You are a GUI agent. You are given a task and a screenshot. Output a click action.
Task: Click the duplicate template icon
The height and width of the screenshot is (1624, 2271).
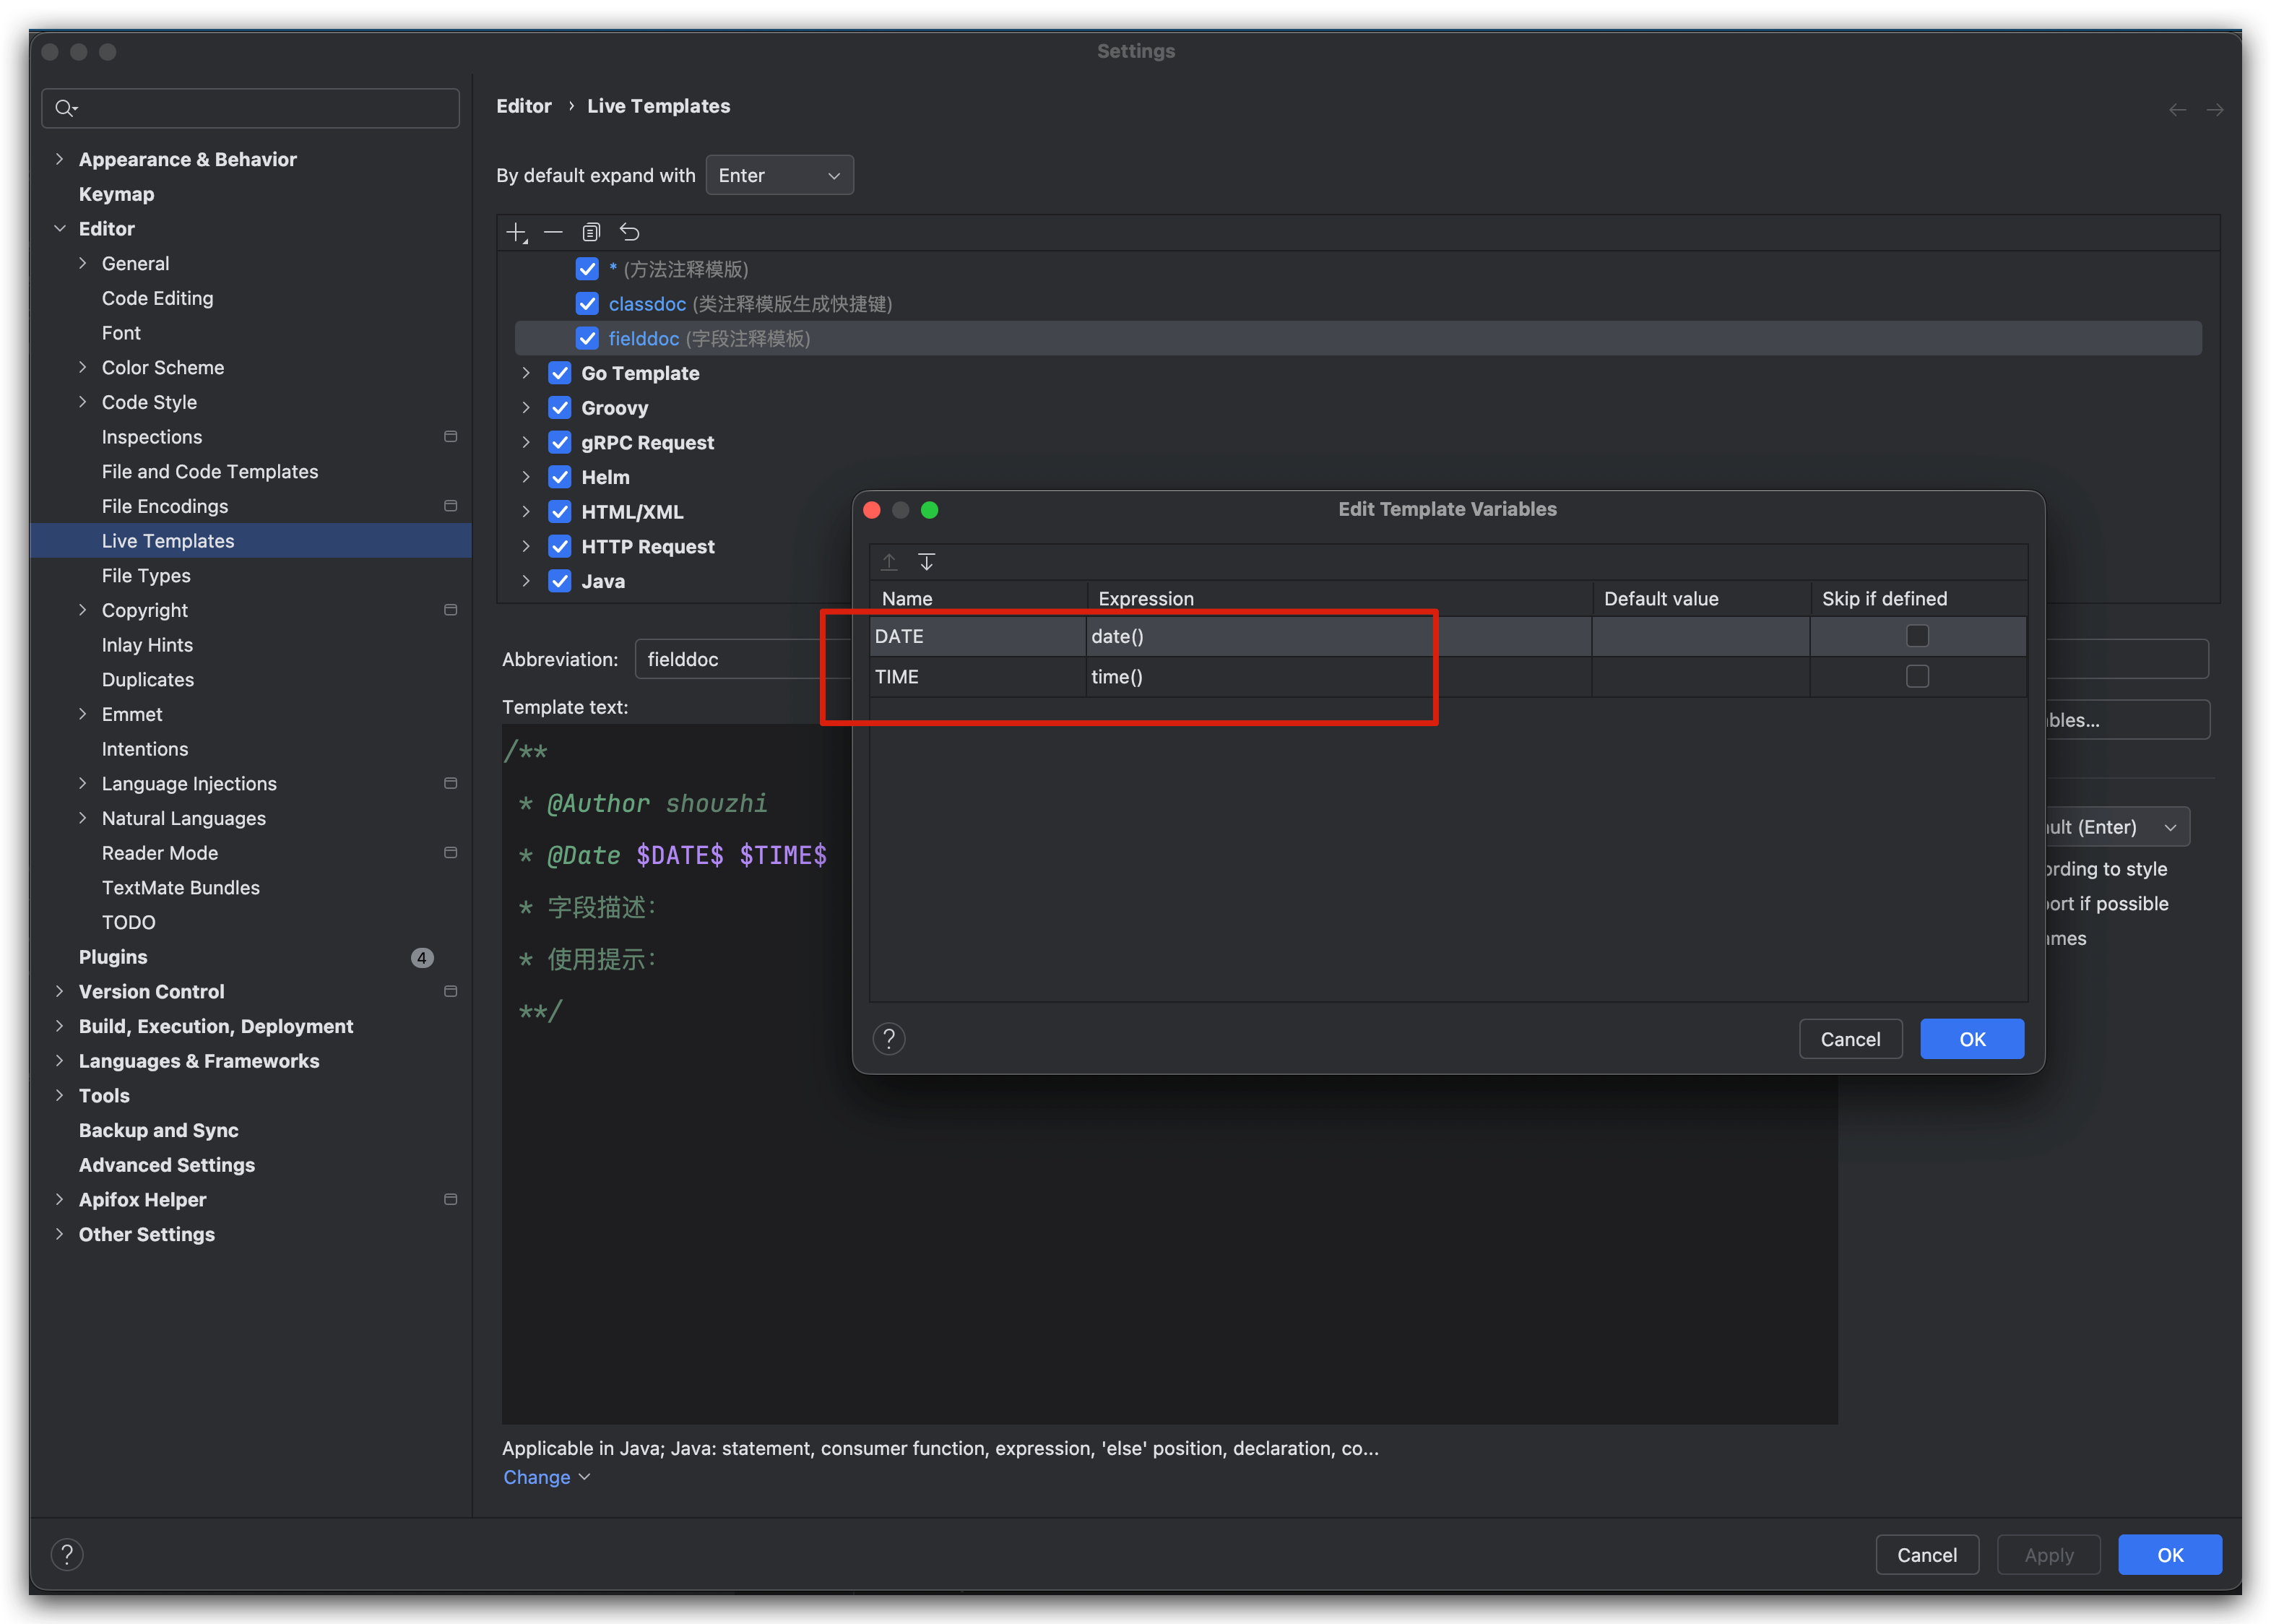(591, 233)
